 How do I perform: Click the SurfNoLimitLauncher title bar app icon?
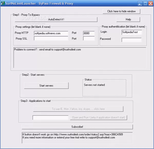coord(3,3)
